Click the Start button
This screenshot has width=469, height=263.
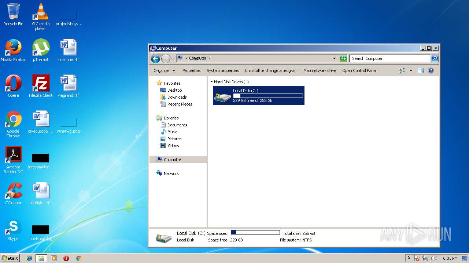click(x=10, y=258)
